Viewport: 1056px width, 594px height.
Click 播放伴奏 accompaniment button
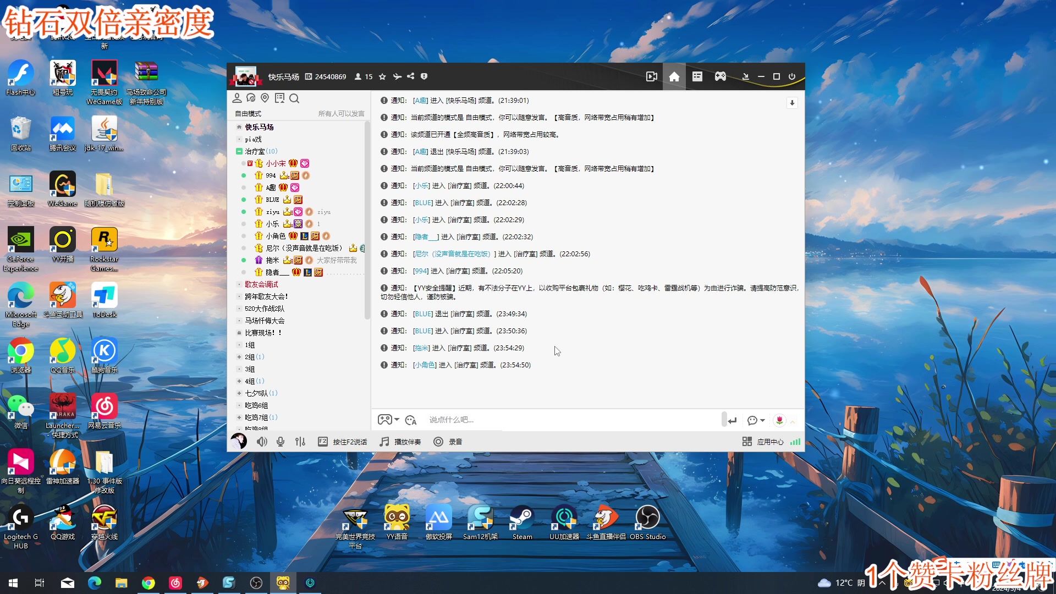400,442
